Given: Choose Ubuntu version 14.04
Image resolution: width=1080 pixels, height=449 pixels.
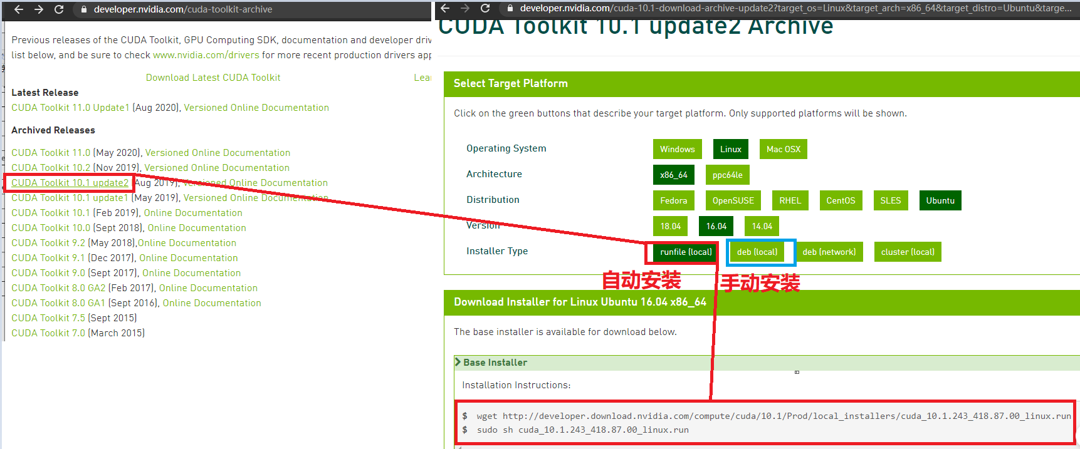Looking at the screenshot, I should click(x=762, y=226).
